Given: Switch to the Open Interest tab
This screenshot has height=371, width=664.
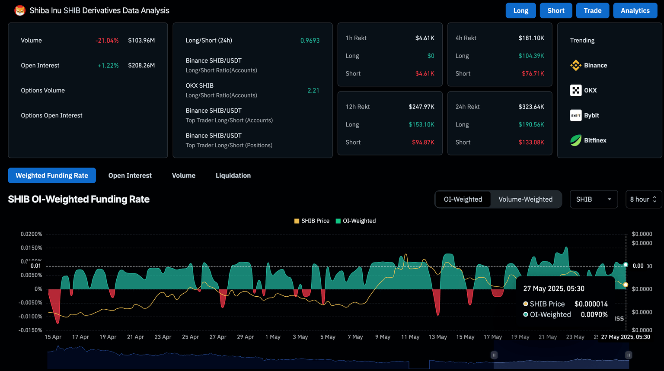Looking at the screenshot, I should (x=130, y=175).
